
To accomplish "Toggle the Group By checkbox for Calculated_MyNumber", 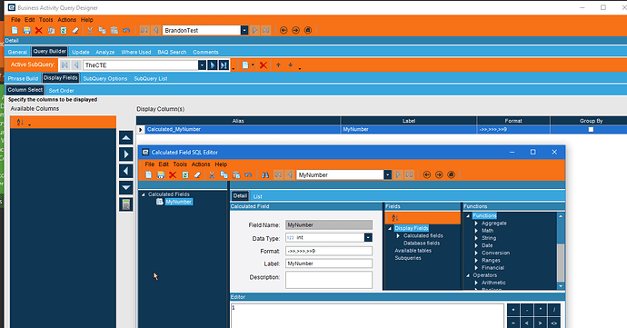I will (x=591, y=130).
